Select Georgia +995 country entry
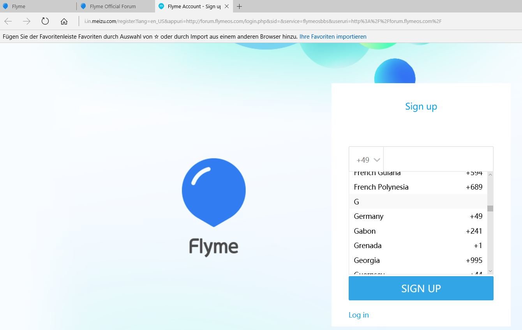 tap(418, 260)
